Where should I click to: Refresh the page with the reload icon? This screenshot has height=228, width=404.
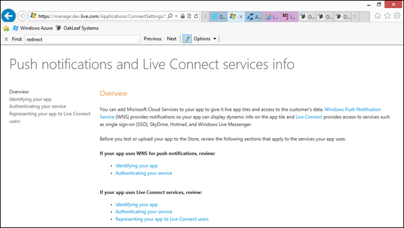tap(196, 16)
